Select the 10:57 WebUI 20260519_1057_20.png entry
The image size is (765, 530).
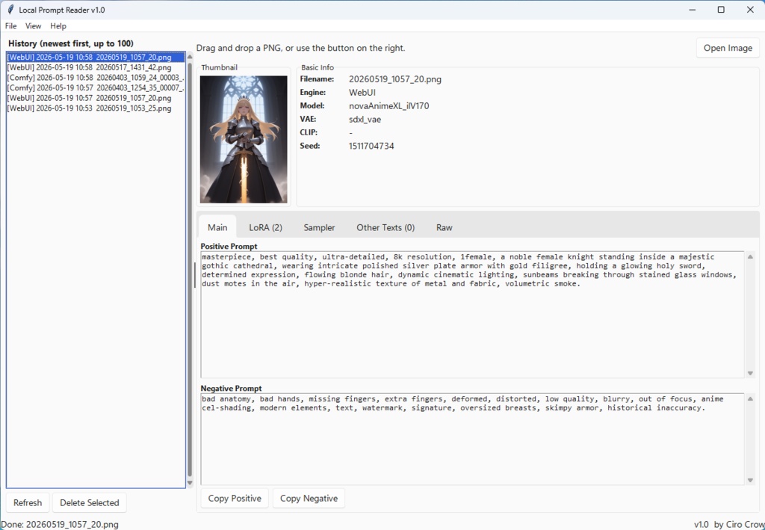click(96, 98)
